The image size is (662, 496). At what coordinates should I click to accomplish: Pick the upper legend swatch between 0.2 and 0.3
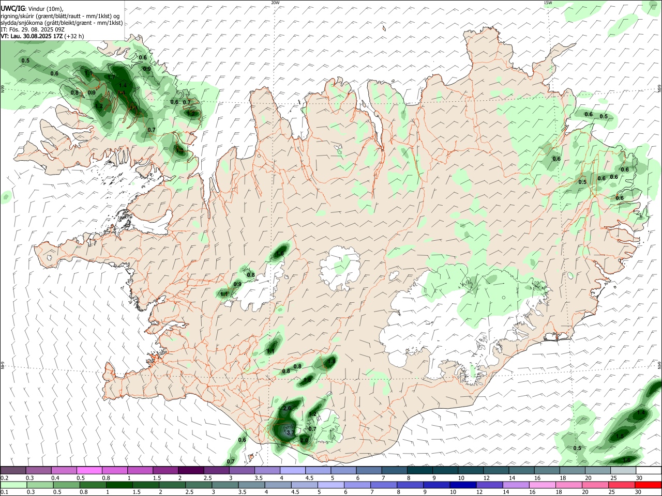13,470
